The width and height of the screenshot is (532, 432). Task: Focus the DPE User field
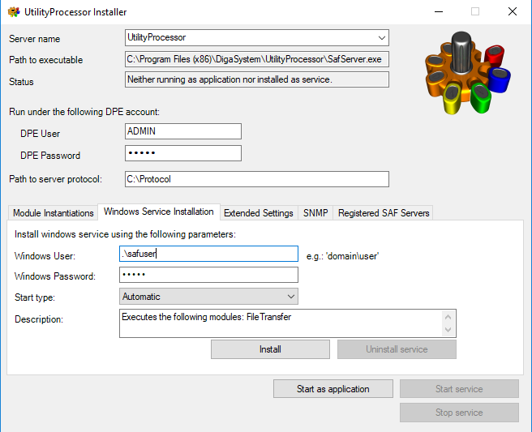tap(183, 132)
